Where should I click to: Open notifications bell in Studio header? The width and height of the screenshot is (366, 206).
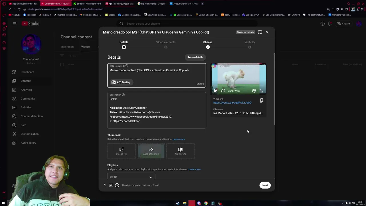click(x=330, y=23)
